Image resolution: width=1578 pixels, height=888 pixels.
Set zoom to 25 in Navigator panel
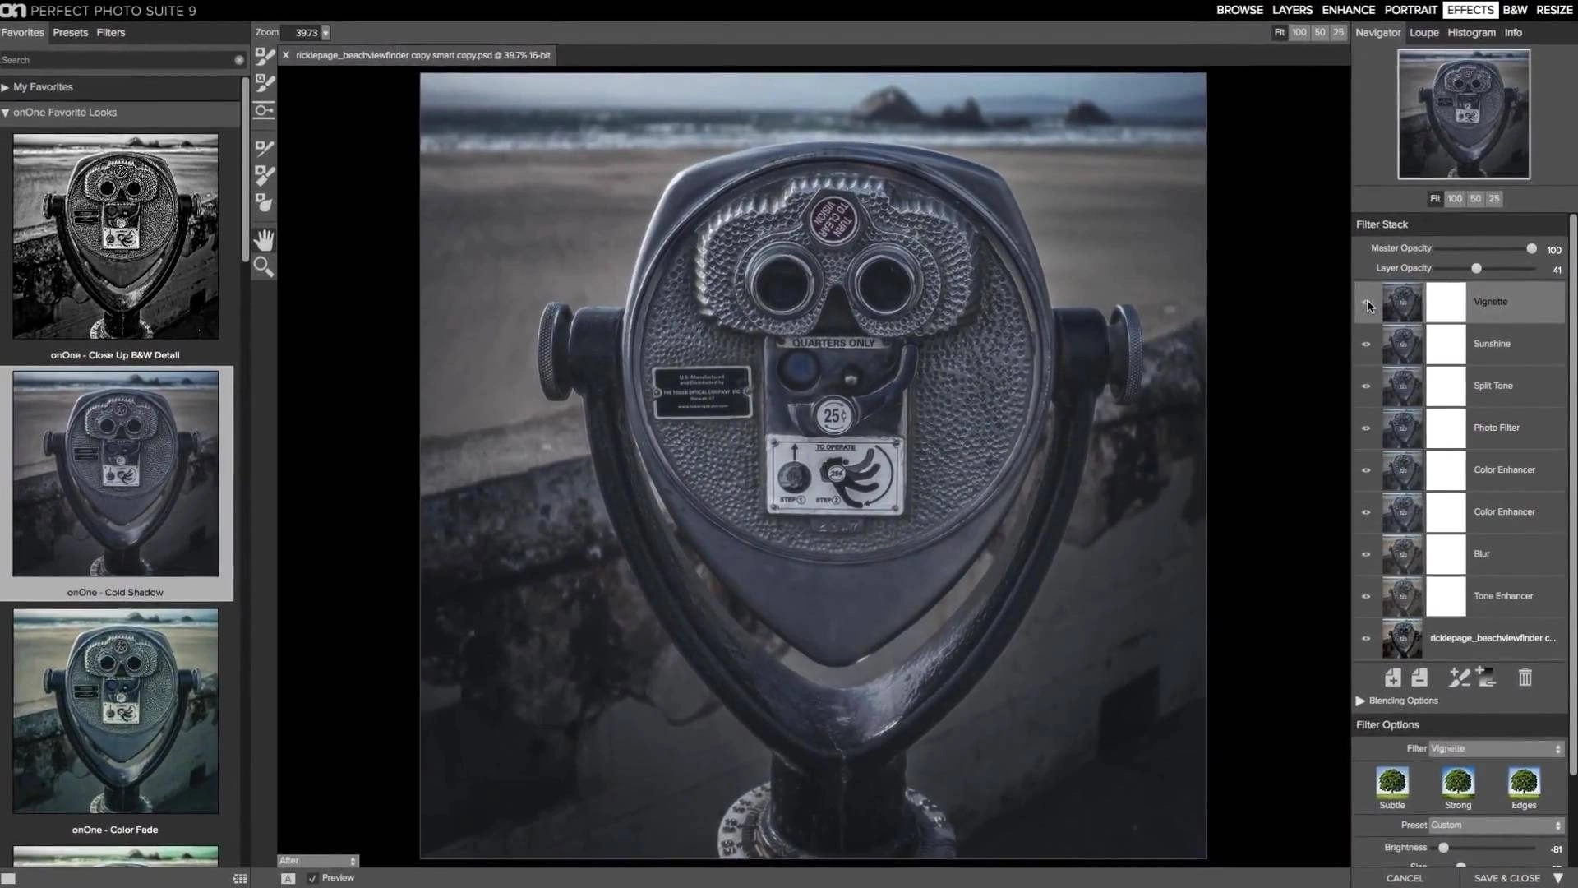1494,199
